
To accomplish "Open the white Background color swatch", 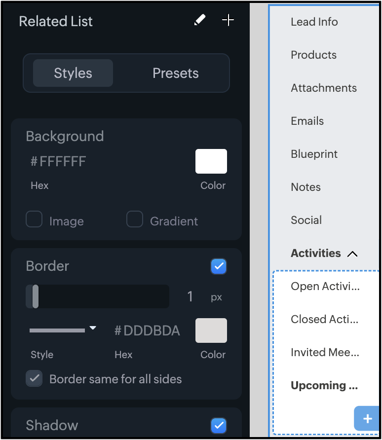I will tap(211, 161).
